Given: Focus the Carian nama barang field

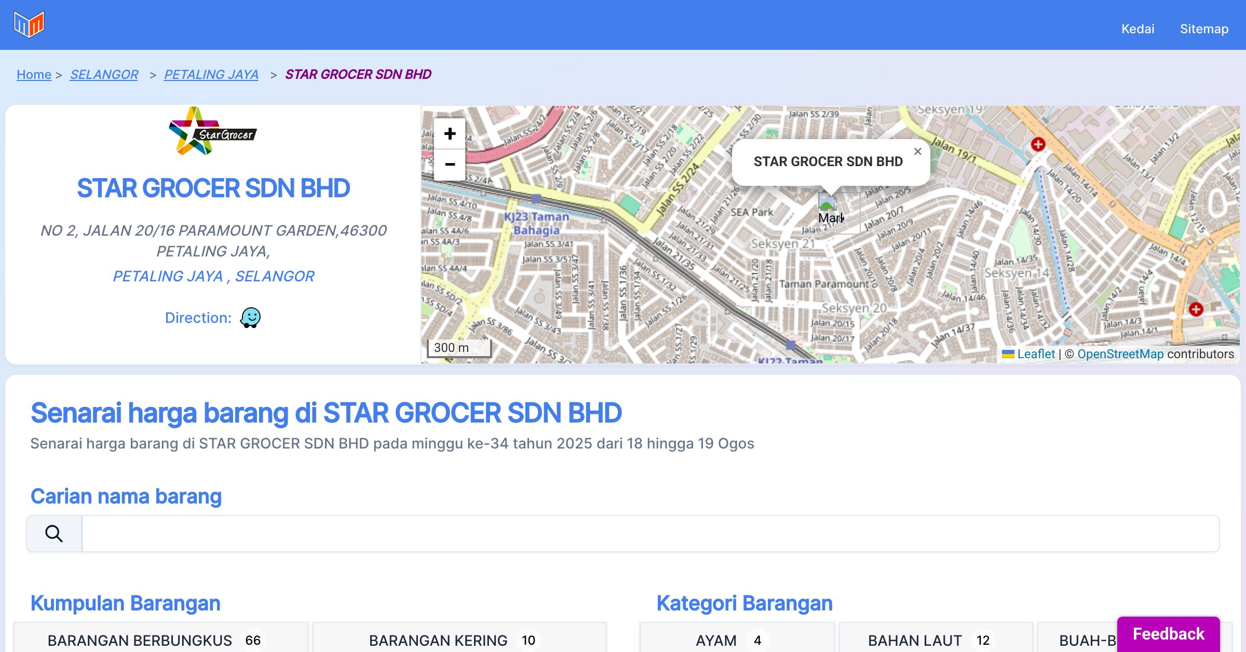Looking at the screenshot, I should (x=650, y=534).
